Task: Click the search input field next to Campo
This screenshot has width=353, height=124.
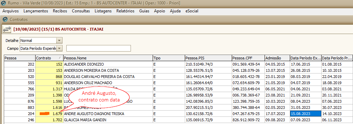Action: tap(98, 48)
